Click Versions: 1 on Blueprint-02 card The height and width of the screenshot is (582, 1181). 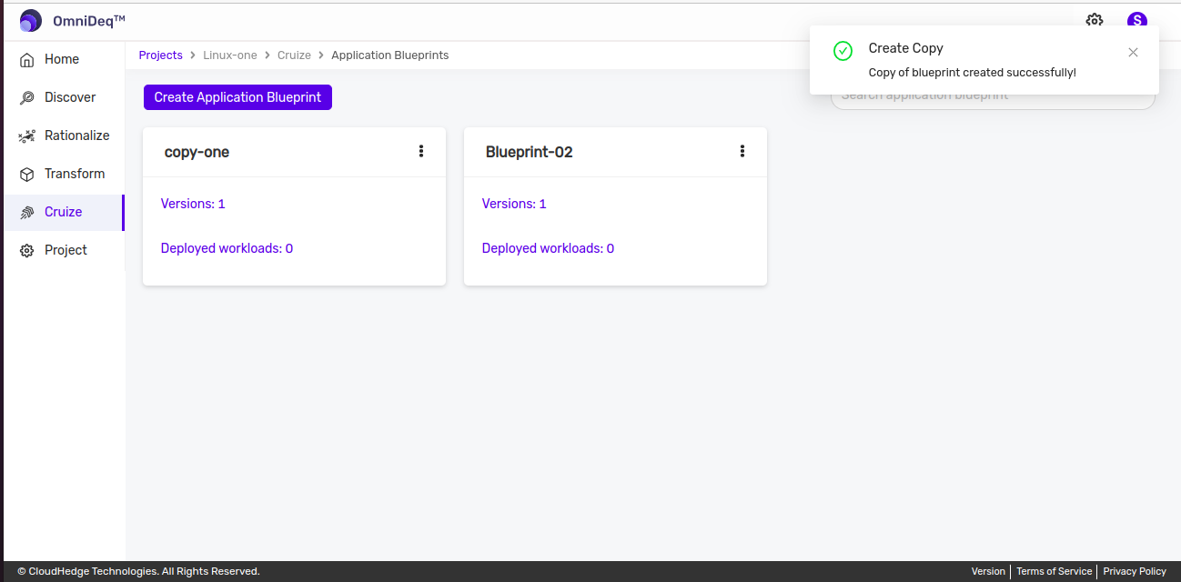click(x=514, y=204)
